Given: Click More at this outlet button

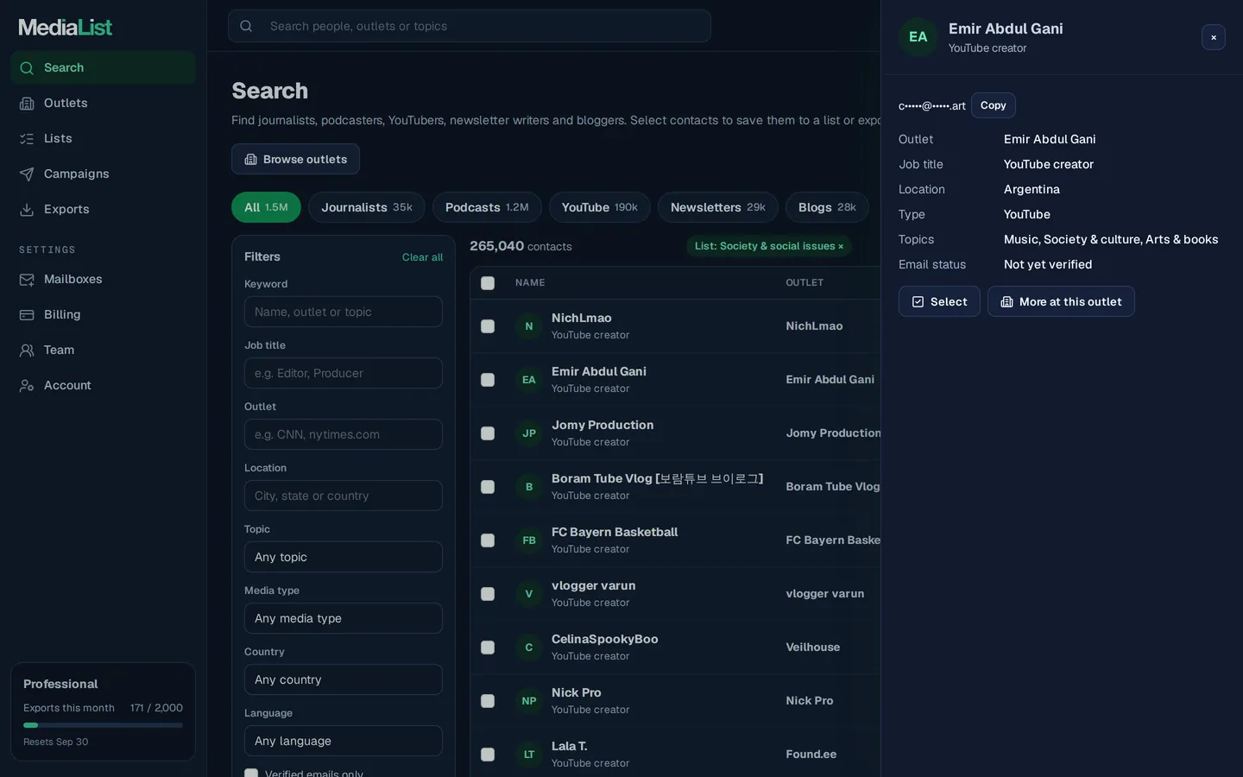Looking at the screenshot, I should pos(1061,301).
